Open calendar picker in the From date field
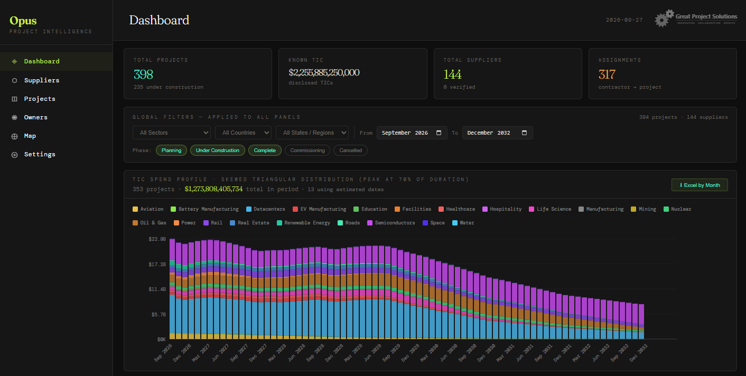746x376 pixels. pyautogui.click(x=439, y=133)
